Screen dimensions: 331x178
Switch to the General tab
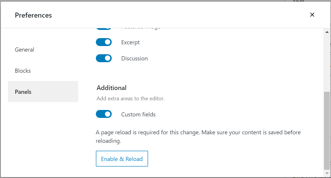tap(25, 50)
